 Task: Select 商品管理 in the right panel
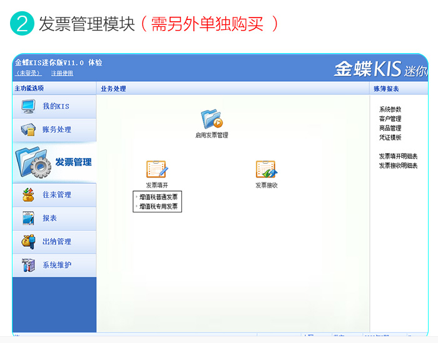(x=390, y=128)
